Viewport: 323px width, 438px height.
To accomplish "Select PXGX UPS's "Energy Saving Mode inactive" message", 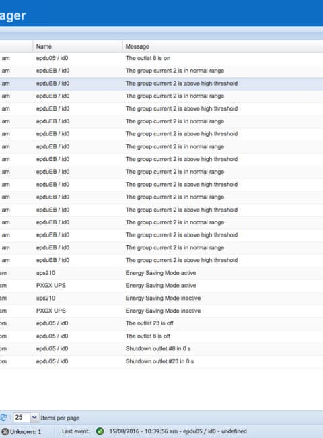I will [x=163, y=311].
